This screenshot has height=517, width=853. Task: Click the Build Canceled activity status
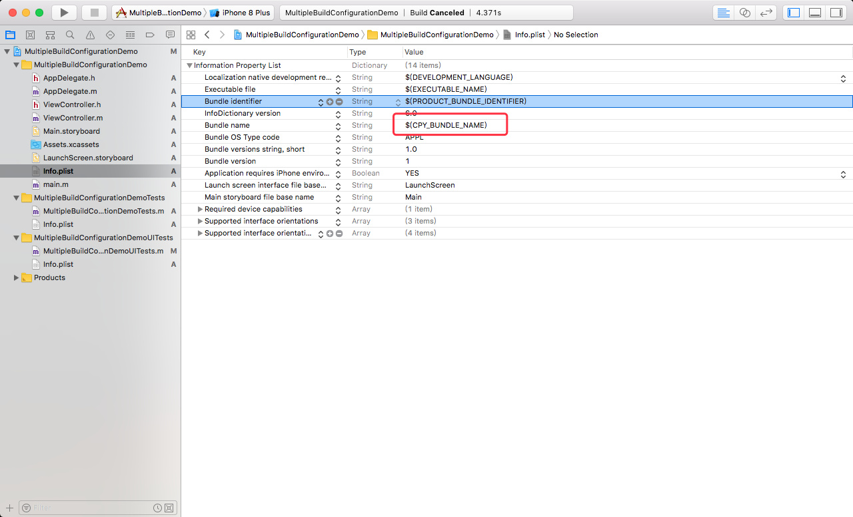tap(437, 13)
